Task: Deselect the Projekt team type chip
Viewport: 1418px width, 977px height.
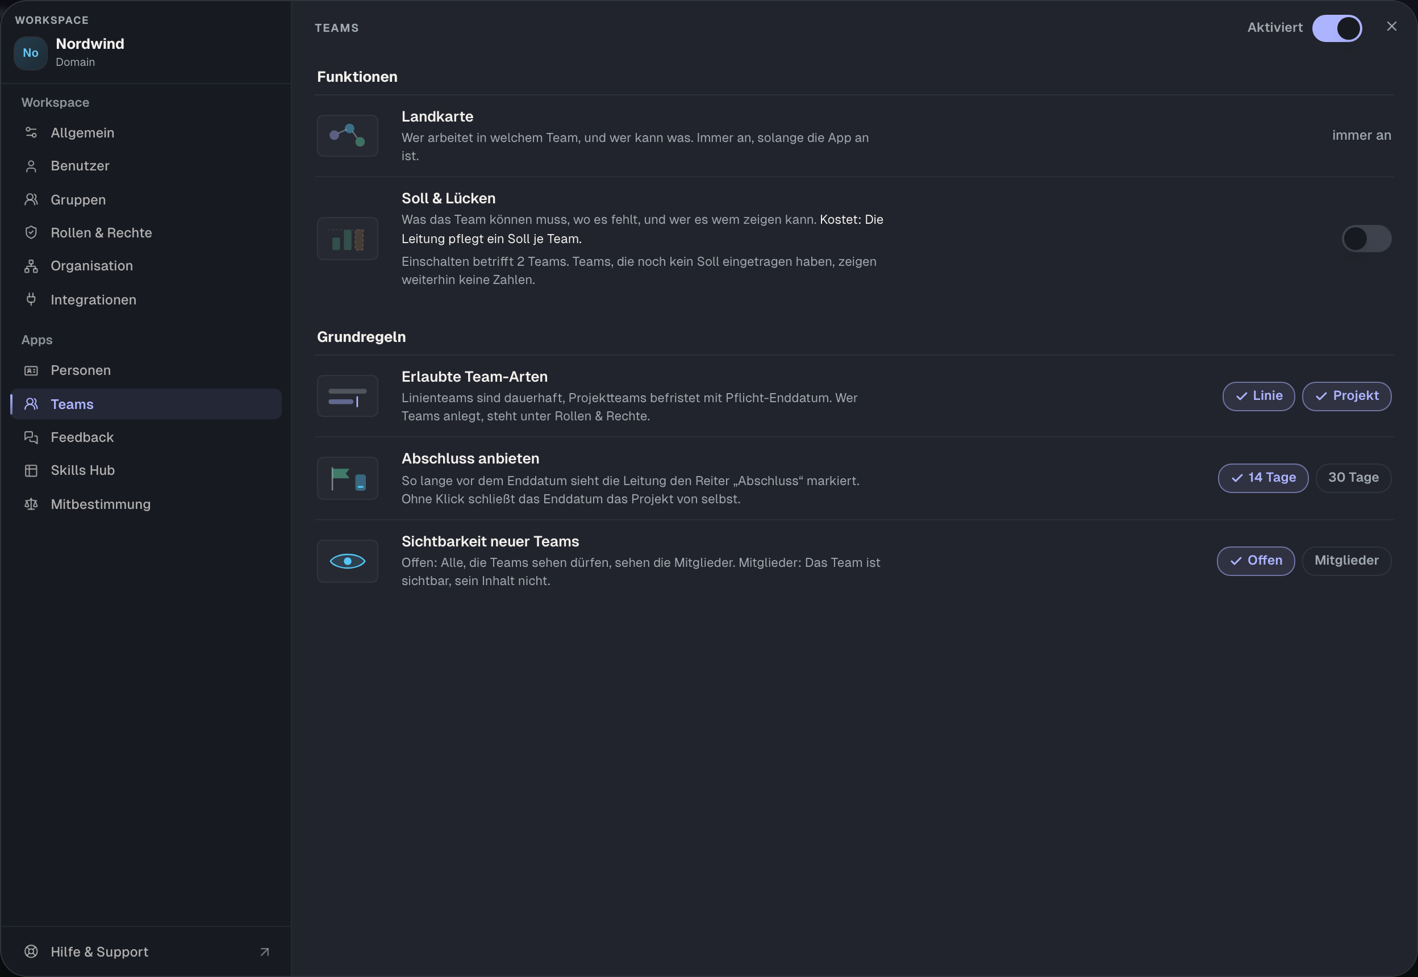Action: 1346,396
